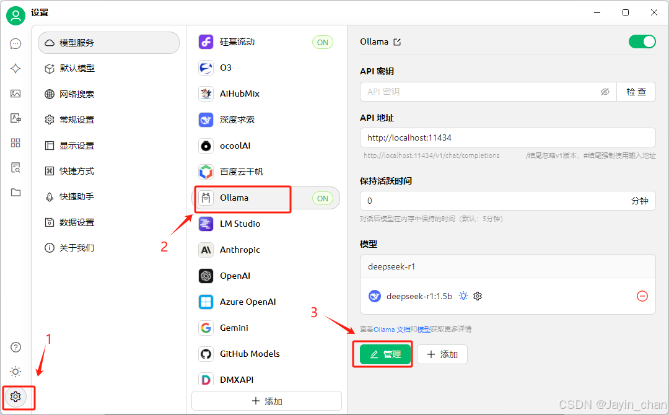669x415 pixels.
Task: Select O3 provider
Action: coord(266,68)
